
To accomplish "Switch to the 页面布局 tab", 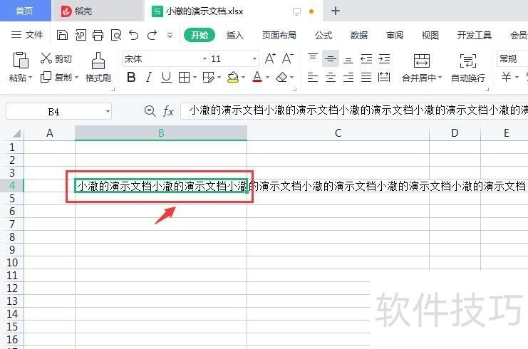I will click(x=279, y=35).
